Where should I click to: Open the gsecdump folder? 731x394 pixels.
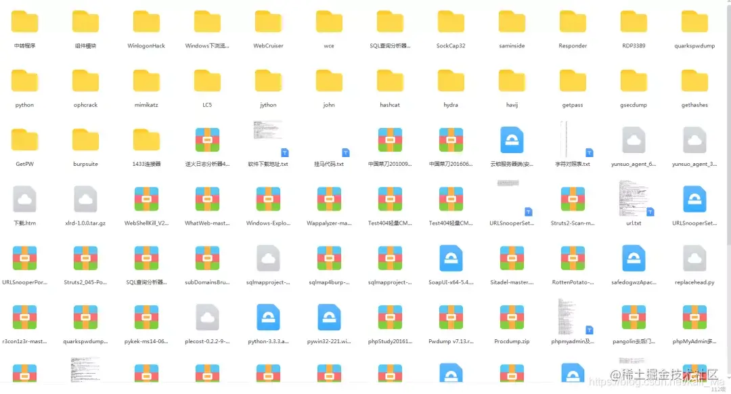click(x=634, y=81)
